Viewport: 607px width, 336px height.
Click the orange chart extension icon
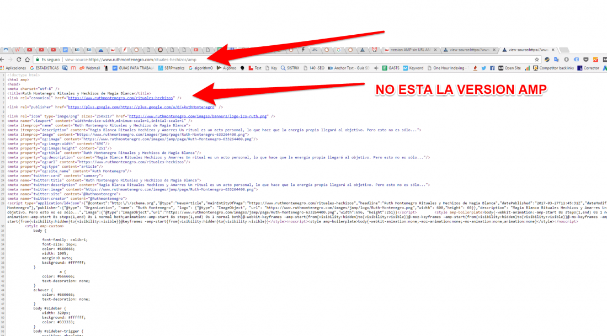(x=595, y=60)
